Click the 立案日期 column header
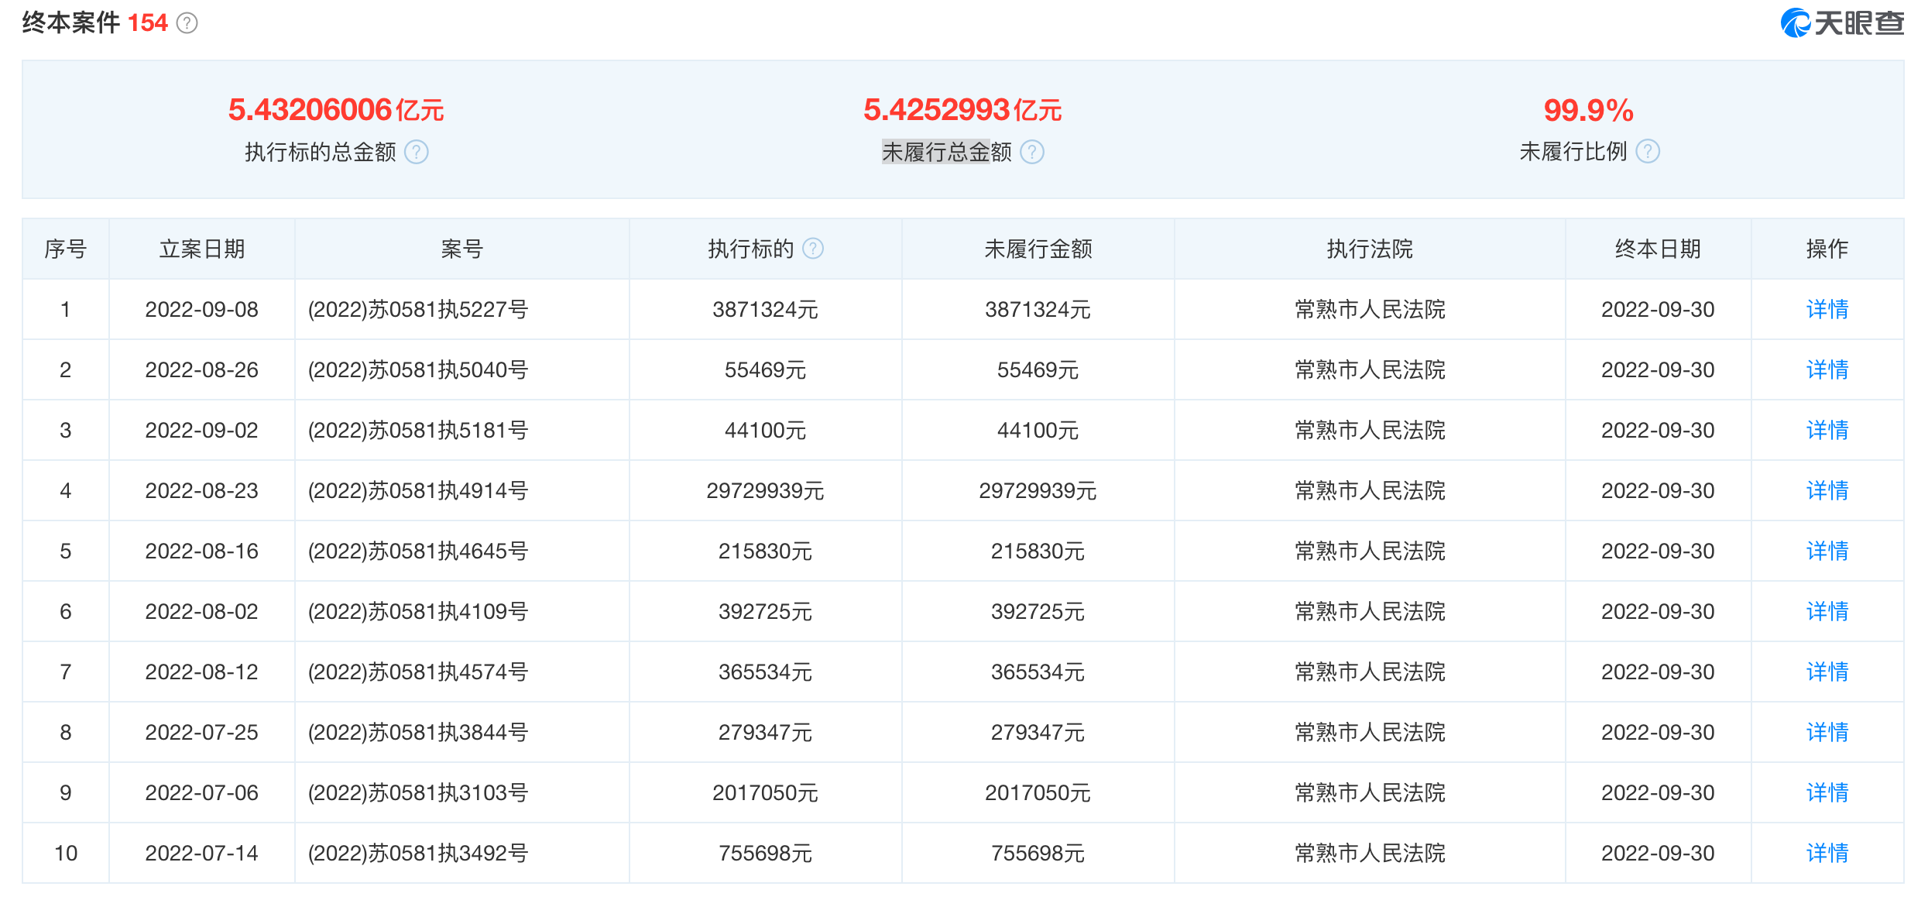 click(x=202, y=249)
